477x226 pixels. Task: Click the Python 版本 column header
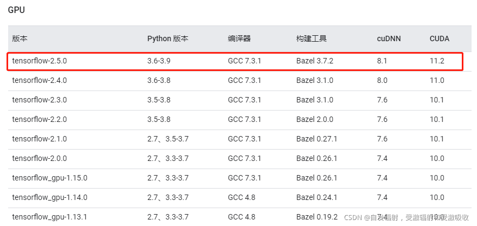[168, 38]
